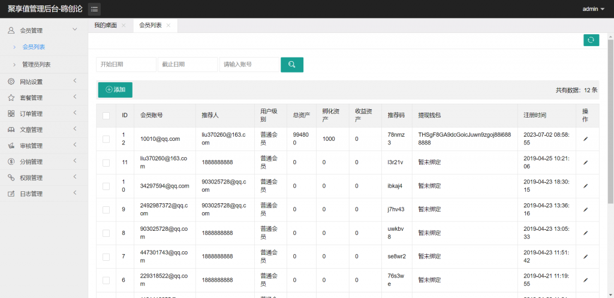Click the 提现钱包 column header

429,116
